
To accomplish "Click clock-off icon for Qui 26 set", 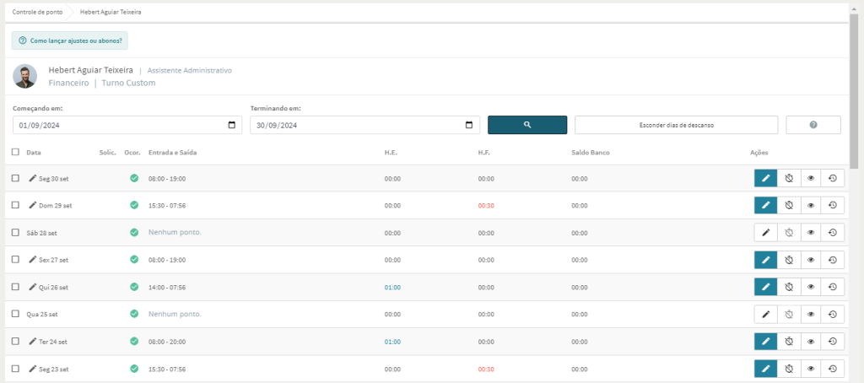I will (789, 287).
